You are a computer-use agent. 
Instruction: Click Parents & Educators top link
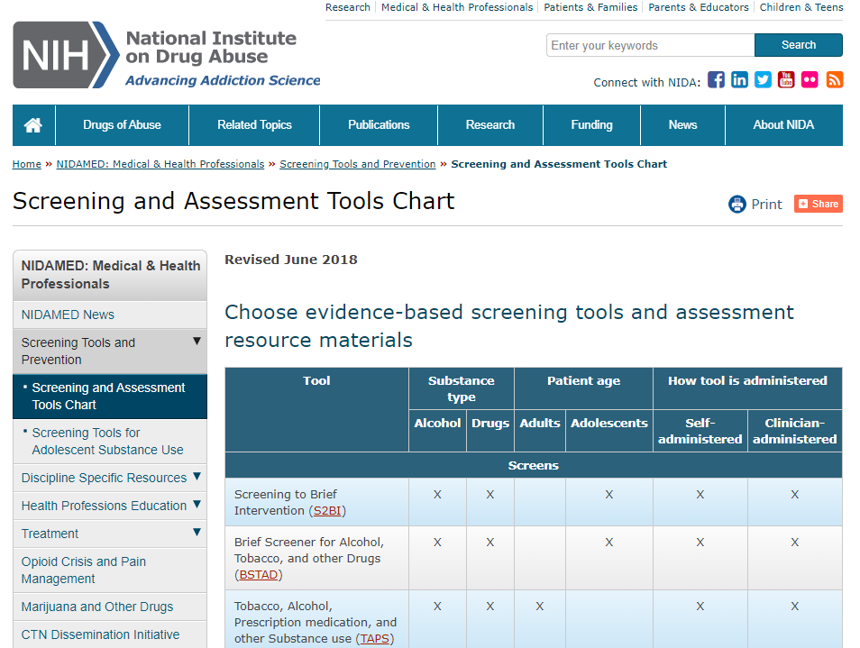pyautogui.click(x=699, y=7)
